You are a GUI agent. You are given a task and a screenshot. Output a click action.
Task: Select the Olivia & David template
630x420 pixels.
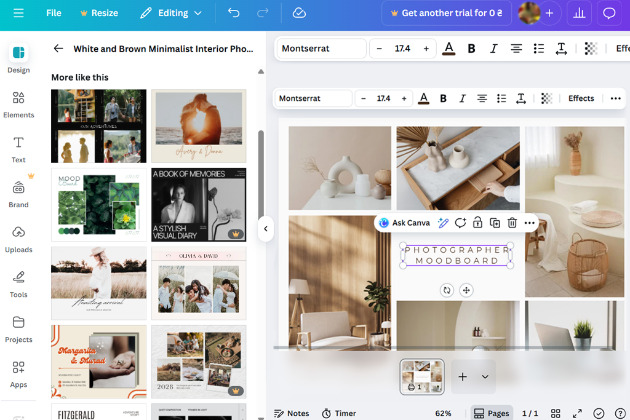coord(199,283)
